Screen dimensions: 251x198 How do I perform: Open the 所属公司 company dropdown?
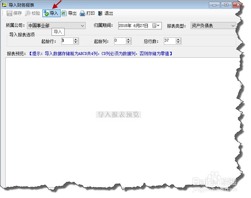57,26
